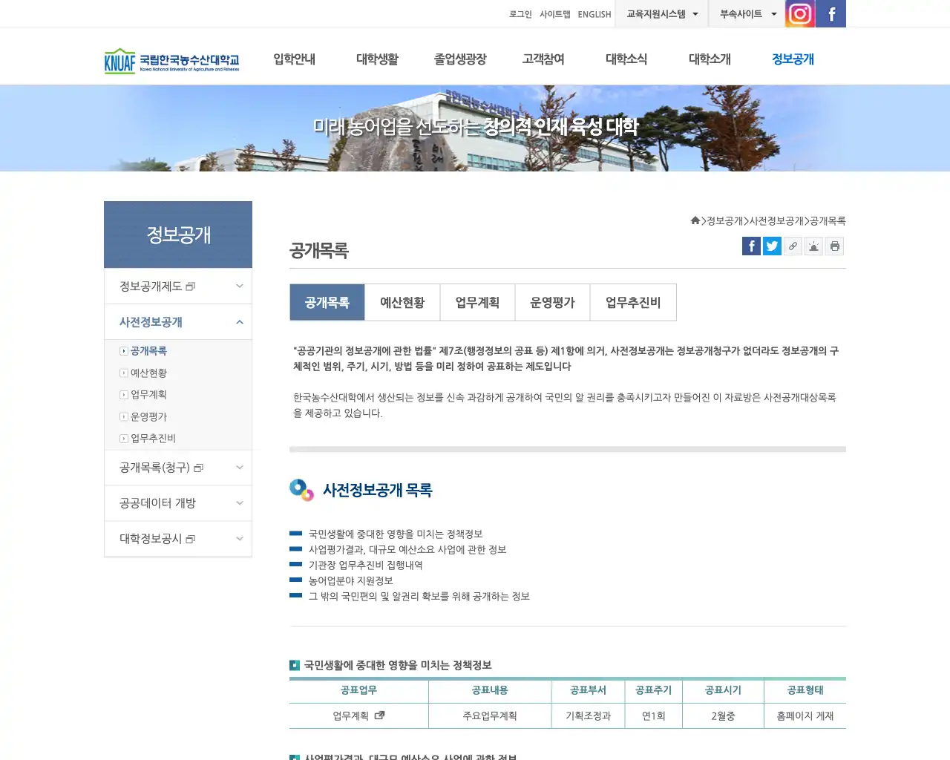The width and height of the screenshot is (950, 760).
Task: Share page on Facebook via share toolbar
Action: 751,246
